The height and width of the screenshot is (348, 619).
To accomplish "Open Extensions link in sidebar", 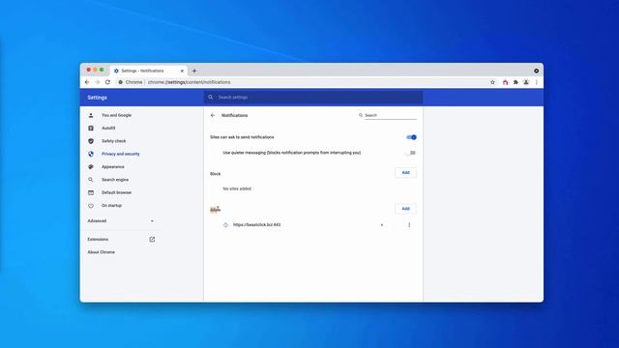I will click(98, 239).
